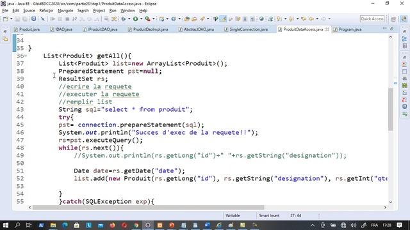
Task: Click the Open Type folder icon
Action: [x=186, y=19]
